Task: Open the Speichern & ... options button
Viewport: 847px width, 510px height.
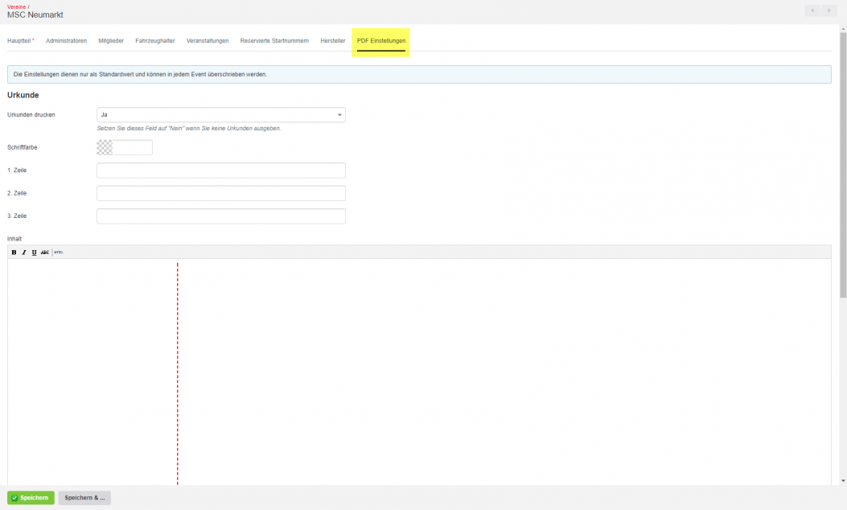Action: 84,498
